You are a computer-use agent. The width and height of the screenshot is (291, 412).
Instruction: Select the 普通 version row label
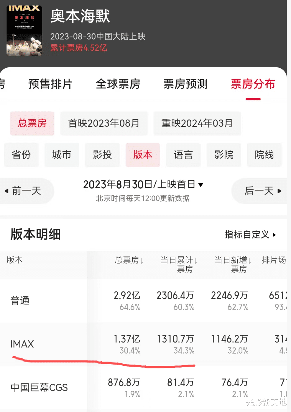20,301
